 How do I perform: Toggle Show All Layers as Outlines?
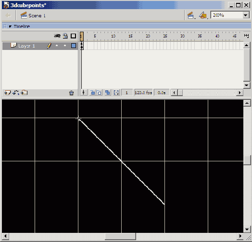point(73,36)
